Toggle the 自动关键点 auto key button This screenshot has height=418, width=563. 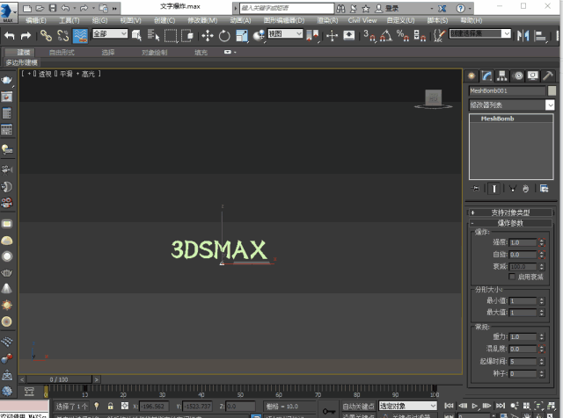[358, 407]
